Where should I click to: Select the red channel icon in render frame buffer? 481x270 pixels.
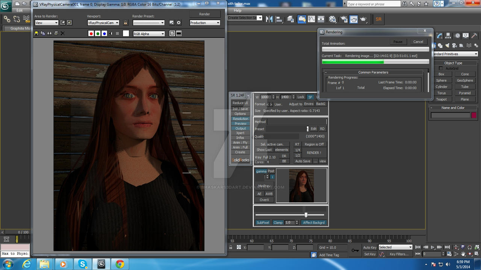click(x=91, y=33)
